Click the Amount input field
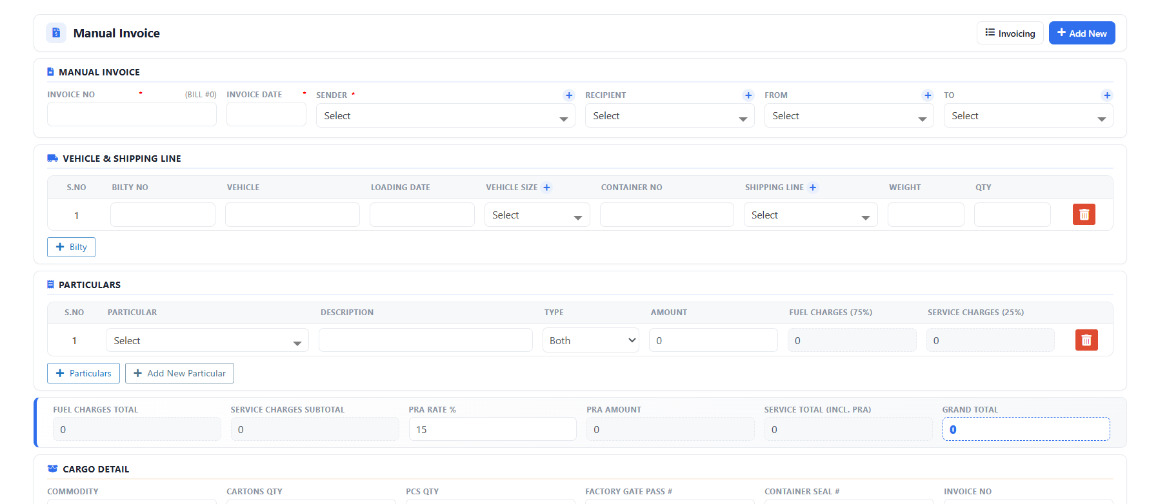This screenshot has width=1158, height=504. 714,340
